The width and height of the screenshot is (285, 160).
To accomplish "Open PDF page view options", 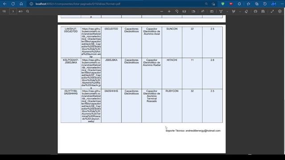I will pyautogui.click(x=193, y=11).
